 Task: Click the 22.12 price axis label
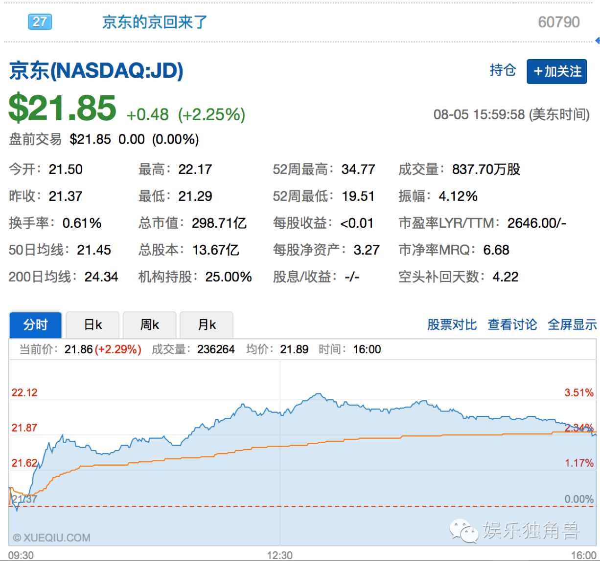click(x=24, y=393)
